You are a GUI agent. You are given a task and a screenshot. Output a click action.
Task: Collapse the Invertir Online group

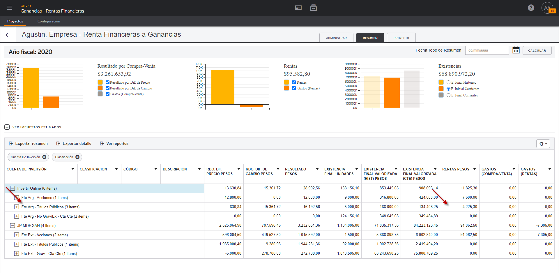tap(13, 188)
